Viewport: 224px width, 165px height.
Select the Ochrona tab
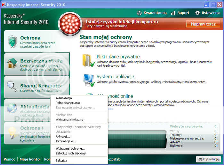tap(37, 41)
